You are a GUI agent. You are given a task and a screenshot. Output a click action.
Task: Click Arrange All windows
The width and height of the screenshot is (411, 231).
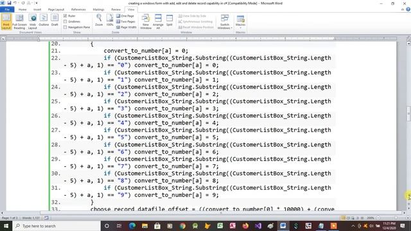pos(158,21)
